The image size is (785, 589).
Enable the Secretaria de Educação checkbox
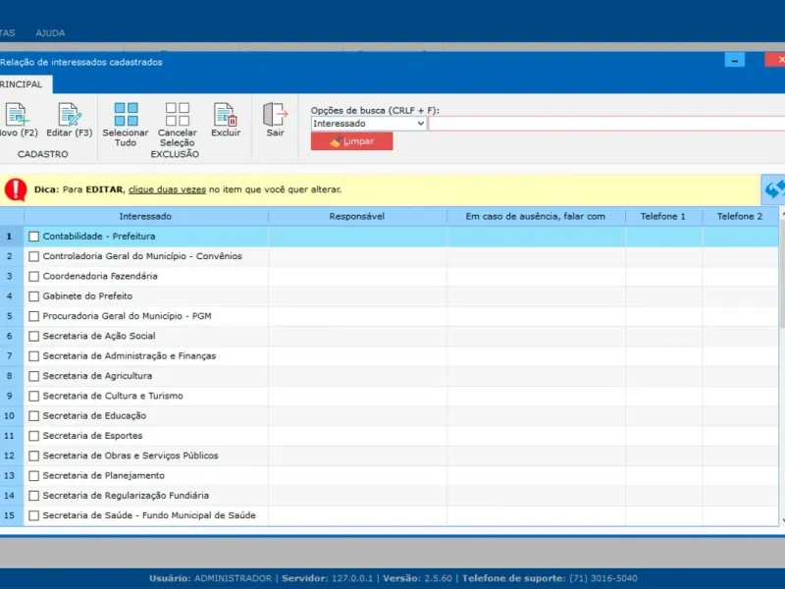34,416
